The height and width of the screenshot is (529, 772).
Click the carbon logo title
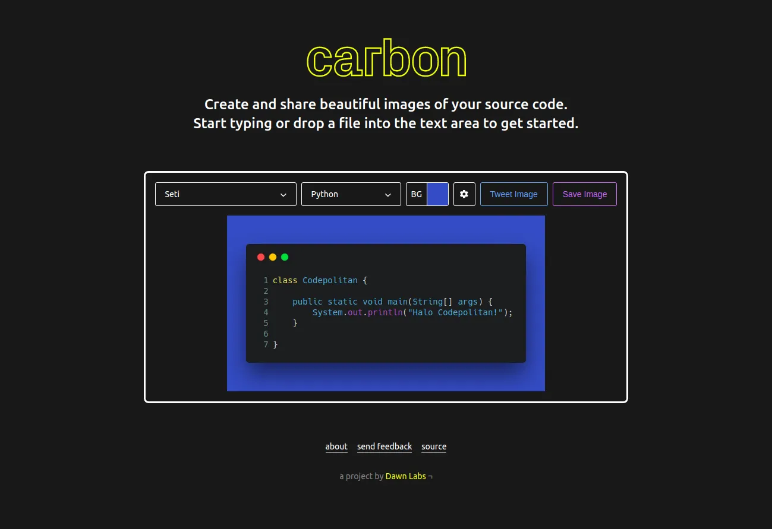coord(386,59)
